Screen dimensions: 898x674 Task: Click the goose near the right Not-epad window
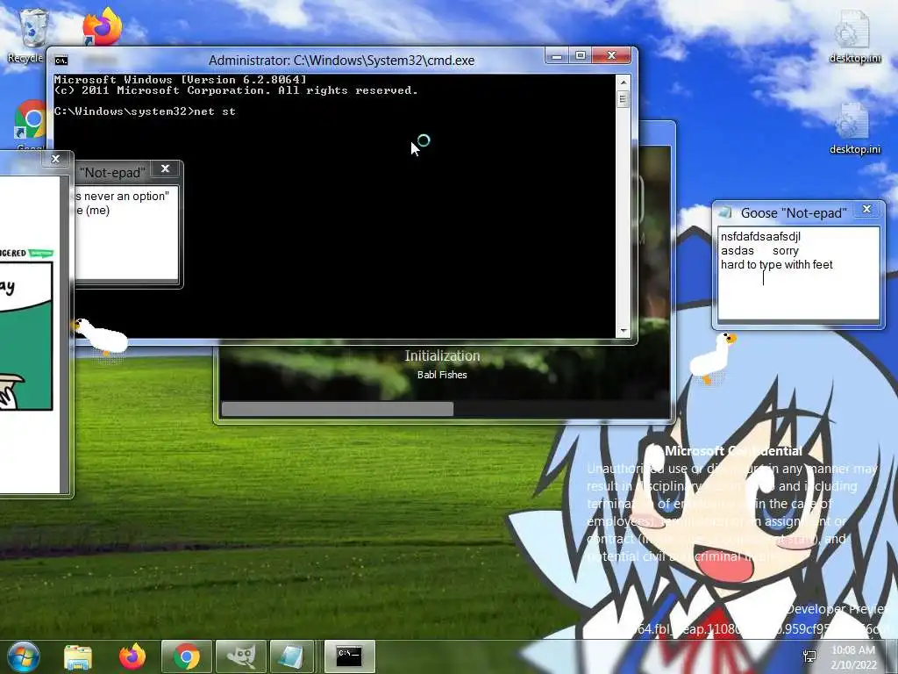(712, 357)
